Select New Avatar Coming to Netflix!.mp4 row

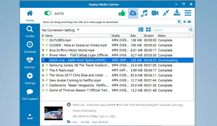point(117,80)
